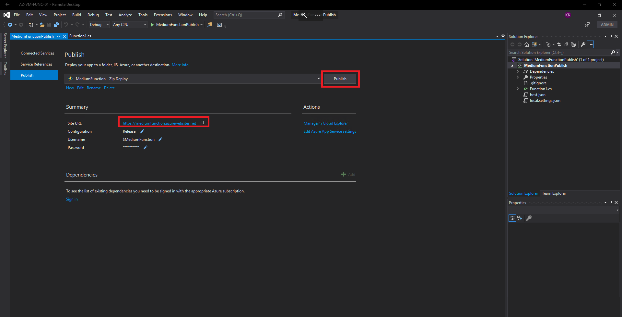Screen dimensions: 622x317
Task: Expand the Dependencies node in Solution Explorer
Action: coord(518,71)
